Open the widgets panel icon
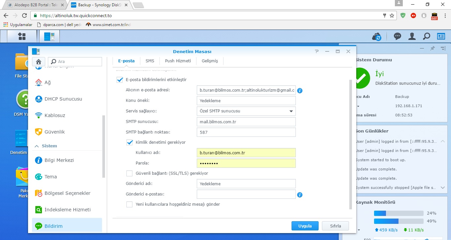 point(441,36)
